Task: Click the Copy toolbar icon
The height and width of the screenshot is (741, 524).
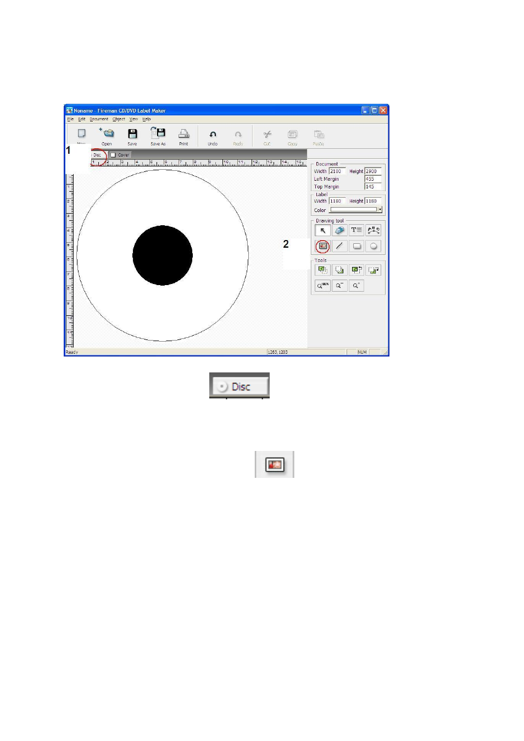Action: point(293,134)
